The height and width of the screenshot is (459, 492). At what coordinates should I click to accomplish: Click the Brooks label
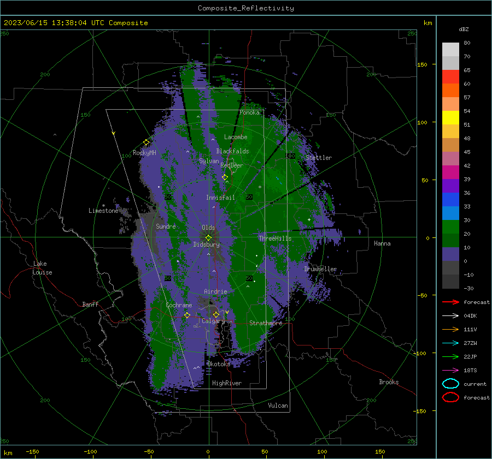(389, 382)
